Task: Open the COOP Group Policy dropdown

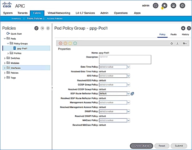Action: [128, 85]
